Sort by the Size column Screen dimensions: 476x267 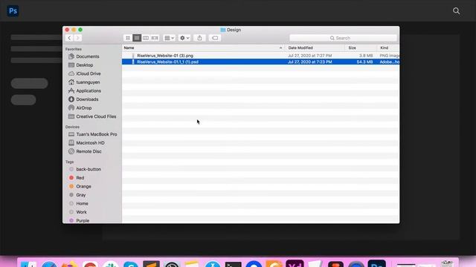tap(352, 47)
